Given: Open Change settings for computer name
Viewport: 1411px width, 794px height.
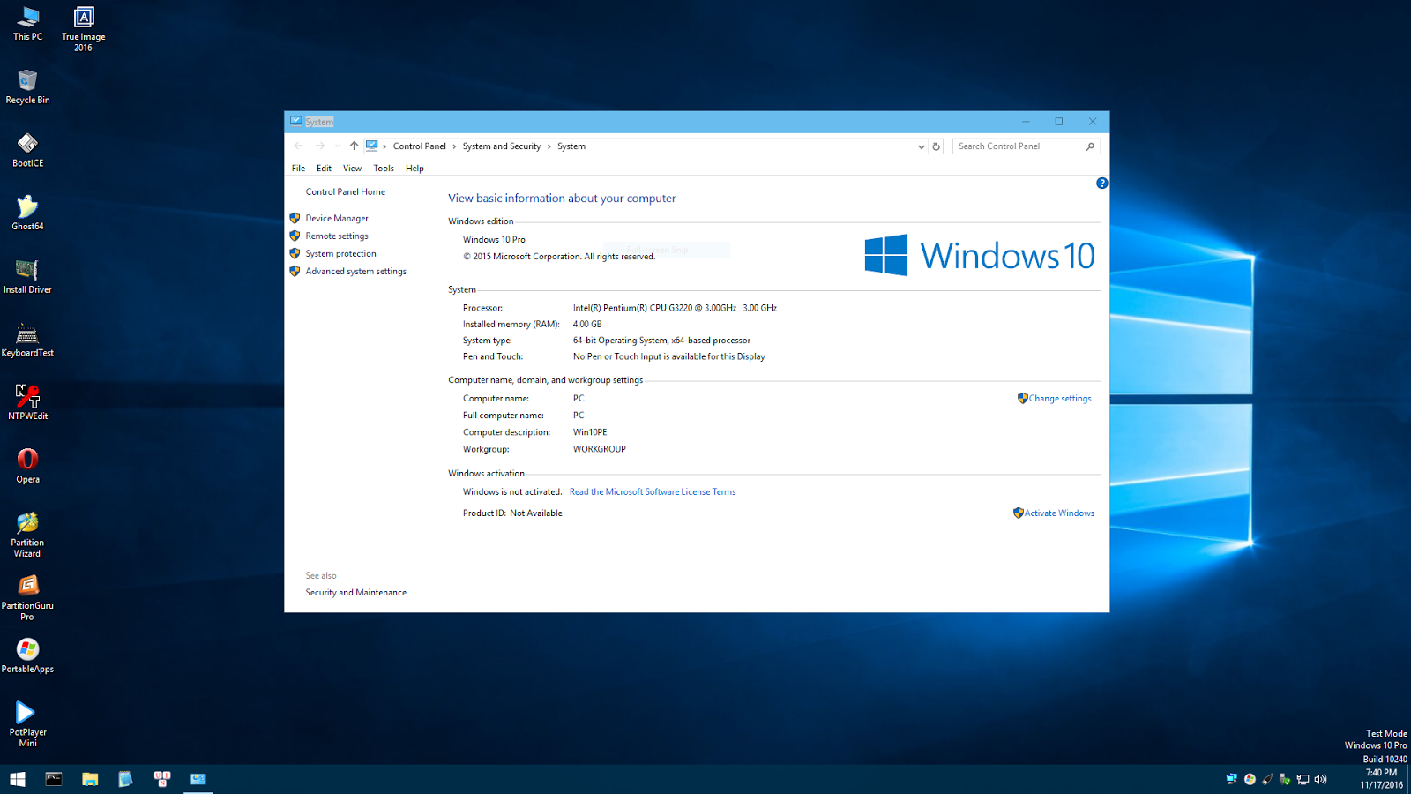Looking at the screenshot, I should [x=1060, y=398].
